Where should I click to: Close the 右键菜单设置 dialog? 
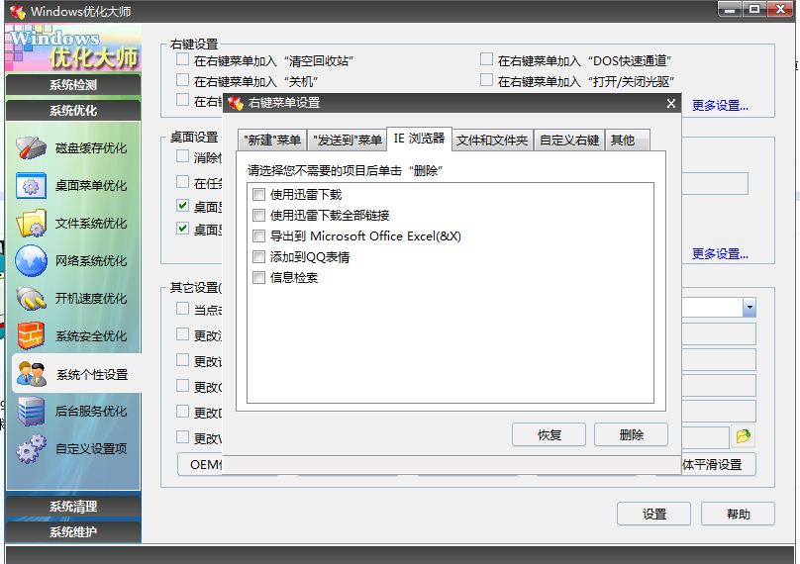click(x=671, y=104)
